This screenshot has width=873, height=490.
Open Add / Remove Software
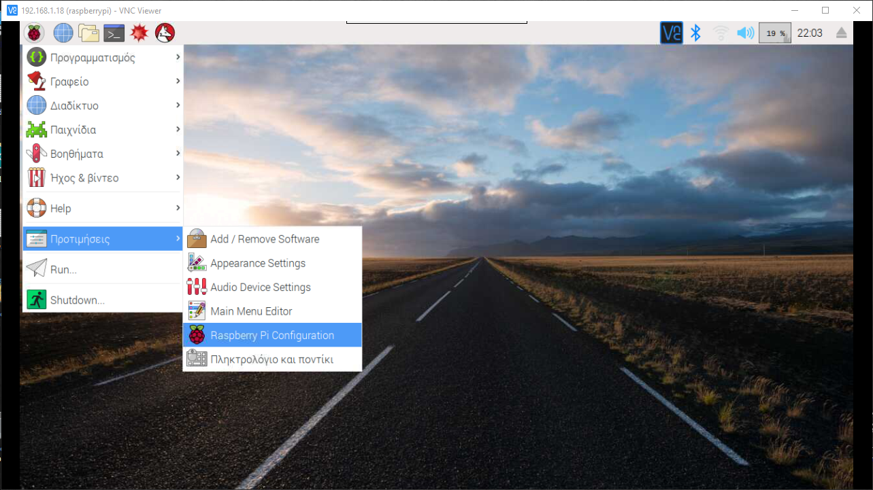pyautogui.click(x=272, y=239)
